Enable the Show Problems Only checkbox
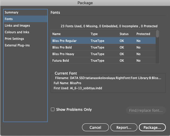Screen dimensions: 170x136 53,109
